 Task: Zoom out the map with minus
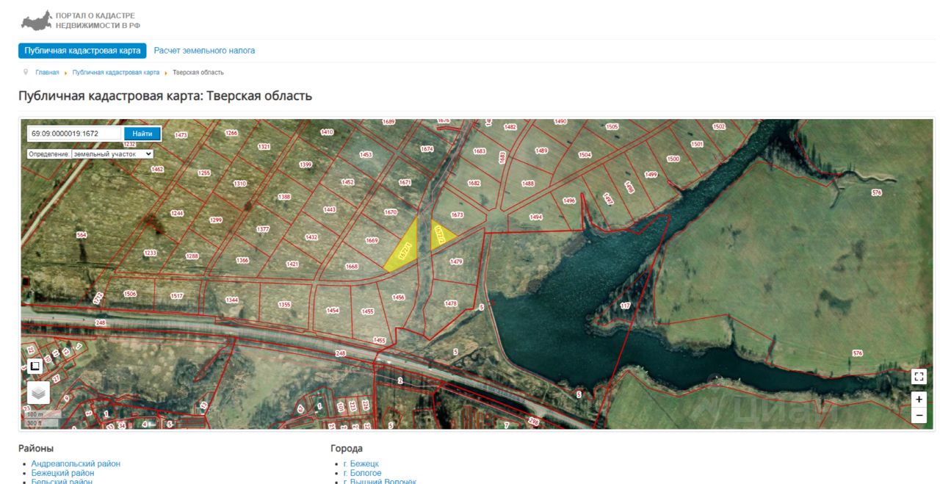point(919,416)
